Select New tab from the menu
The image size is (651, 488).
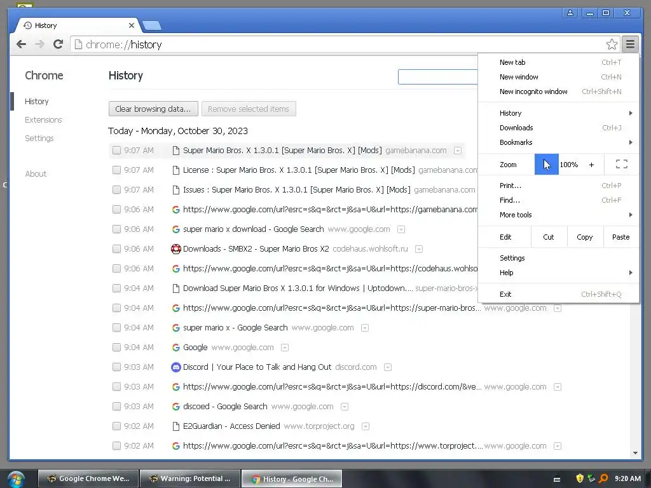[x=558, y=62]
